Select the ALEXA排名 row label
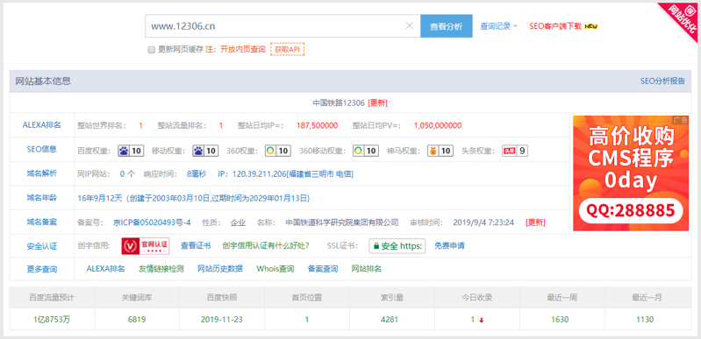The image size is (701, 339). (x=41, y=125)
